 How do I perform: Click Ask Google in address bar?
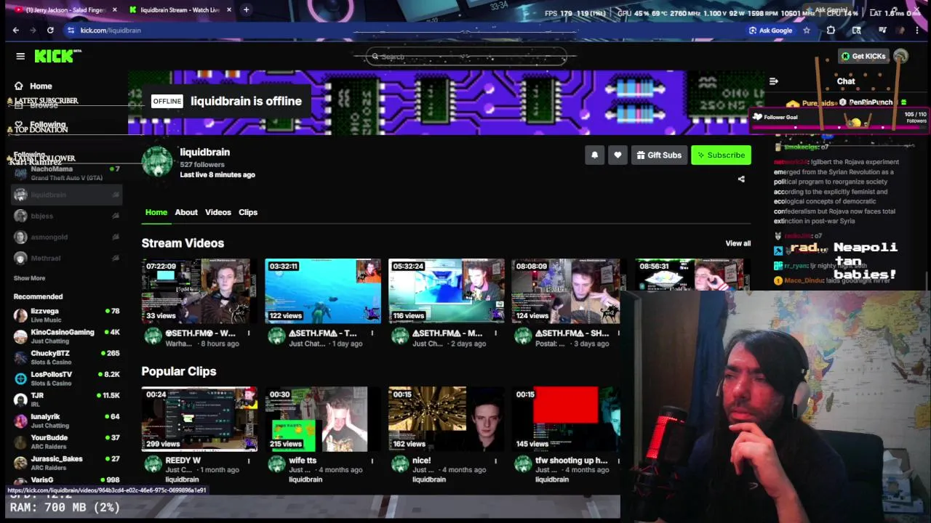click(x=771, y=31)
